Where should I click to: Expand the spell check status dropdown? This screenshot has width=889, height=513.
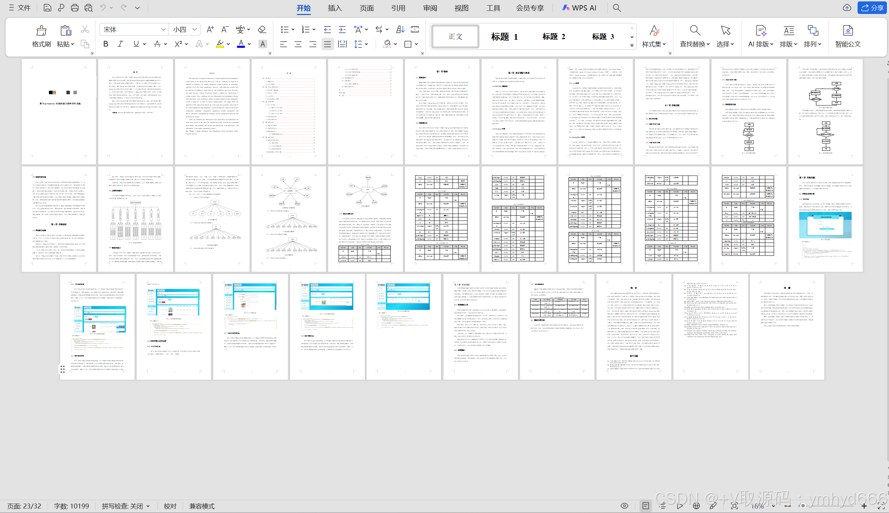pos(148,506)
